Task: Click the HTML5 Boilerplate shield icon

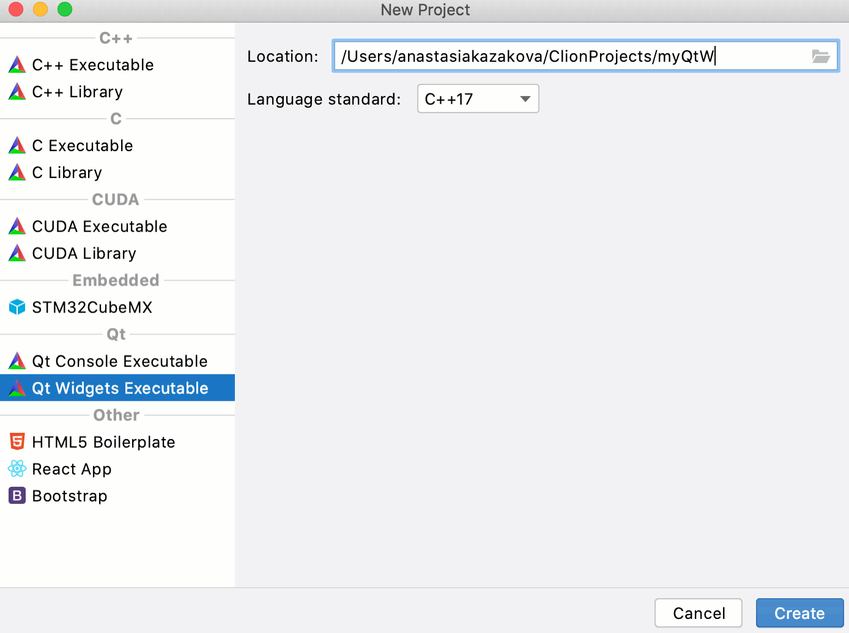Action: (x=17, y=442)
